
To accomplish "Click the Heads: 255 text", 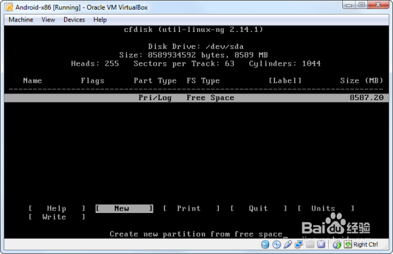I will click(x=95, y=63).
